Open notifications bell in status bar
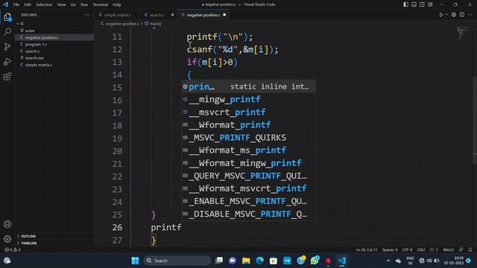477x268 pixels. point(470,250)
